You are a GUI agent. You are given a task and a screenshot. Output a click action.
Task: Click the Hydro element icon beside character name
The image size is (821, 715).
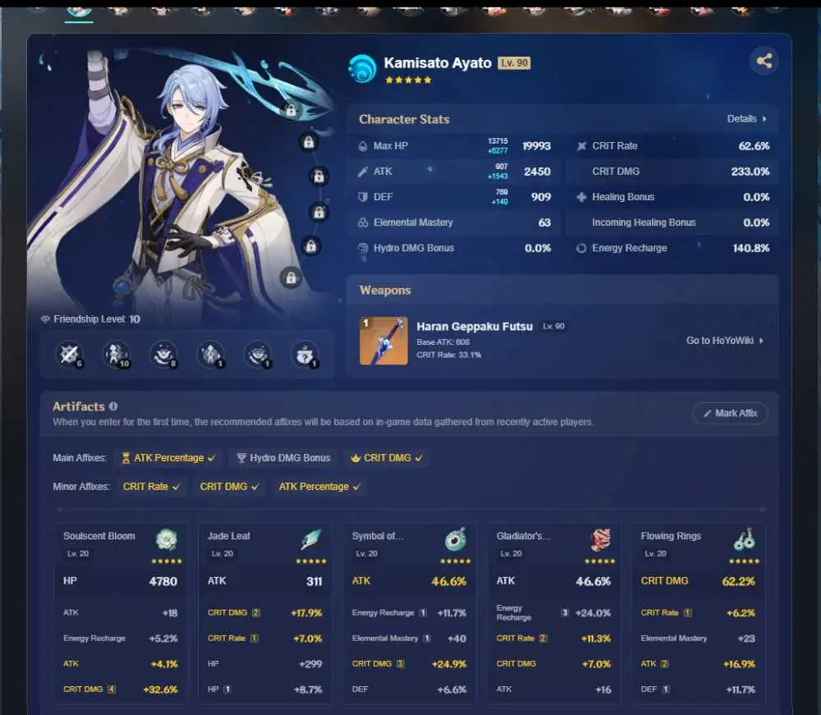(x=362, y=69)
